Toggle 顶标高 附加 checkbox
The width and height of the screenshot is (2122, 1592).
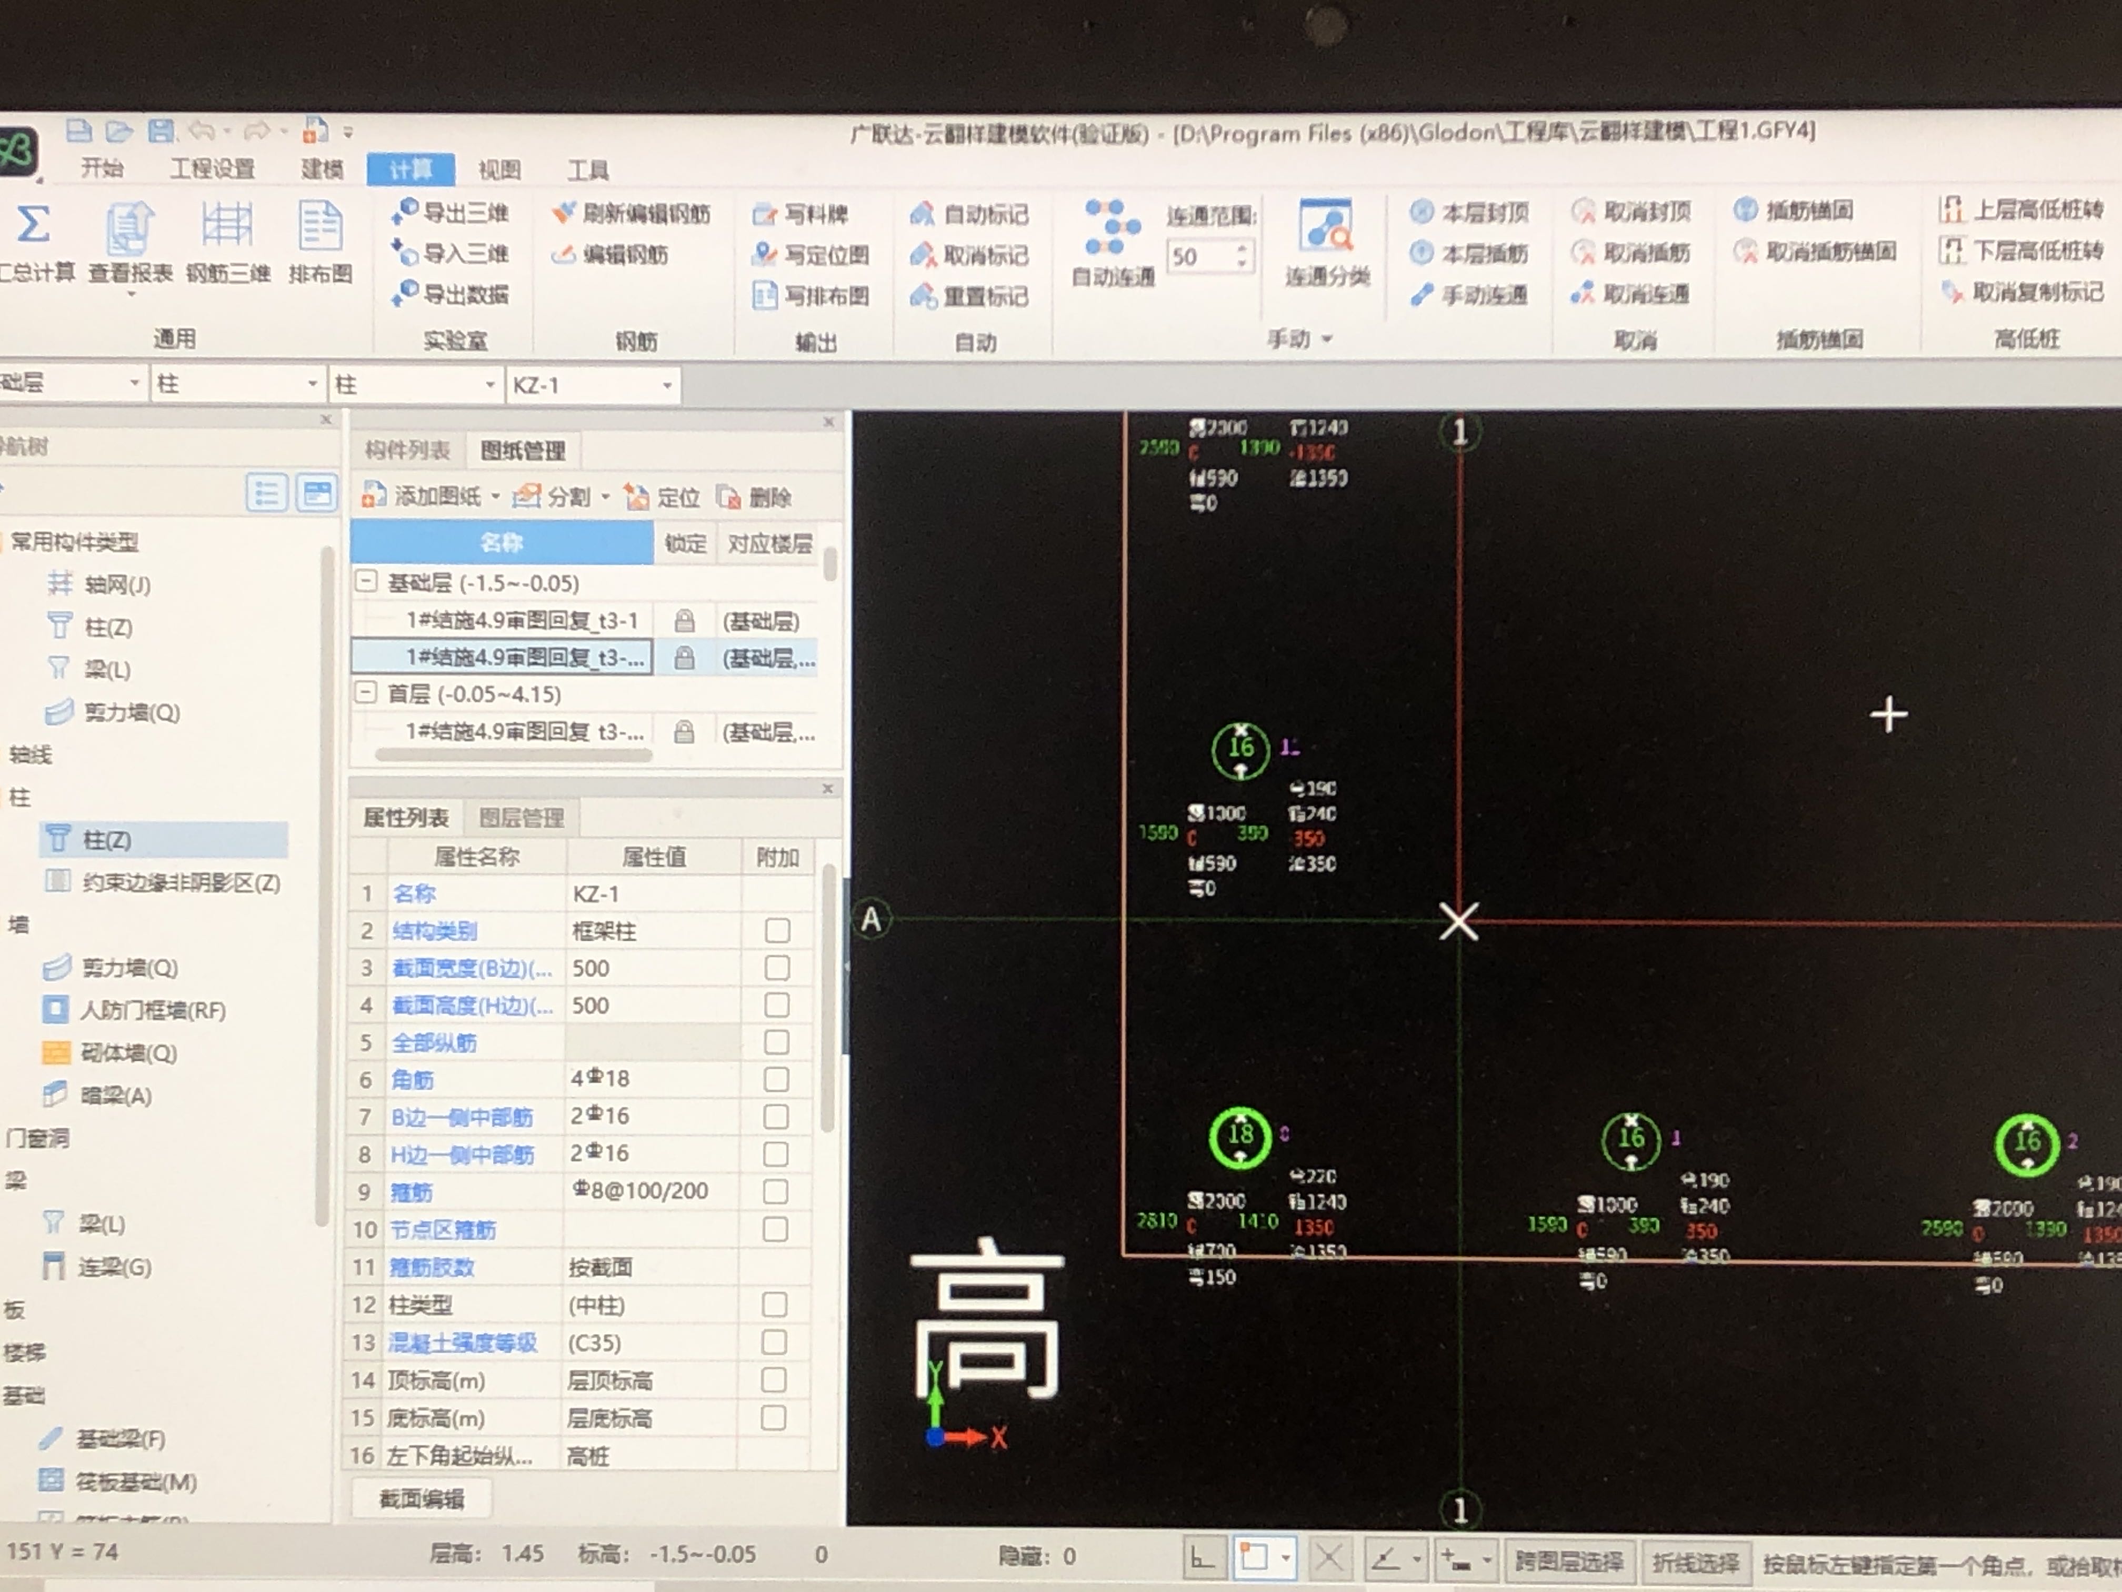click(773, 1380)
